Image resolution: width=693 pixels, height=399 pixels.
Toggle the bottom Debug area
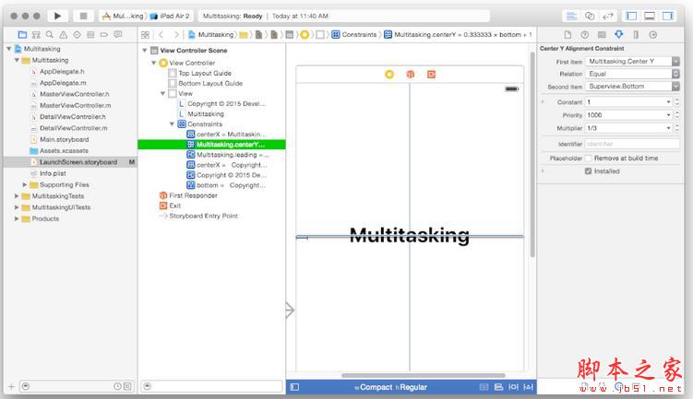click(x=650, y=17)
